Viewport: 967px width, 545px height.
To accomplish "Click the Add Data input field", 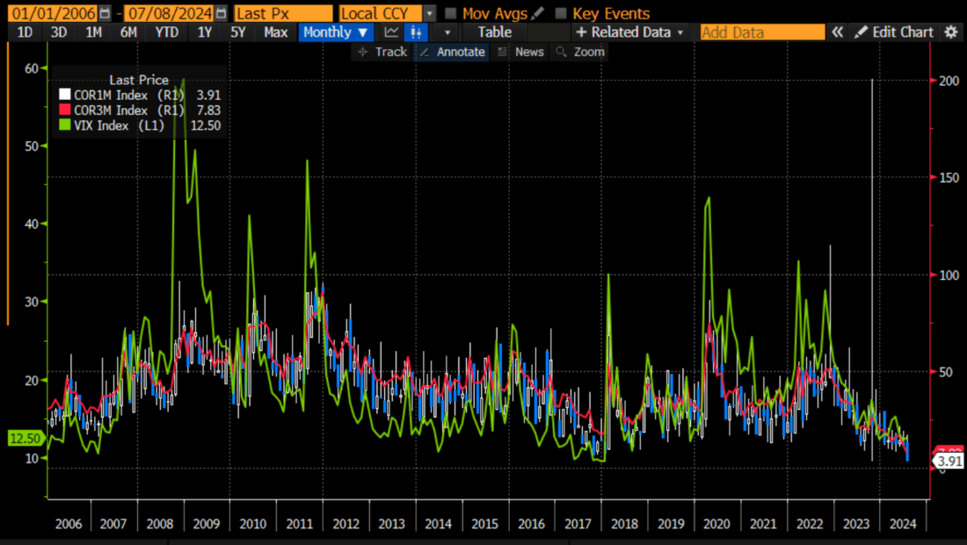I will pyautogui.click(x=761, y=32).
